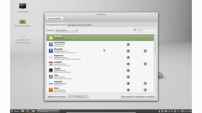Click the green active dot for Calendar

pos(145,64)
